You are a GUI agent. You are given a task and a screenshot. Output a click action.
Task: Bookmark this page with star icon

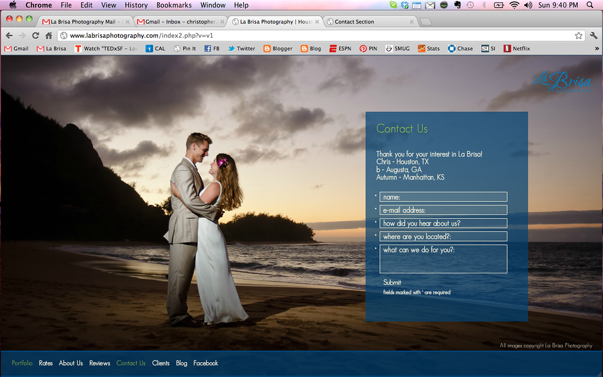coord(578,35)
